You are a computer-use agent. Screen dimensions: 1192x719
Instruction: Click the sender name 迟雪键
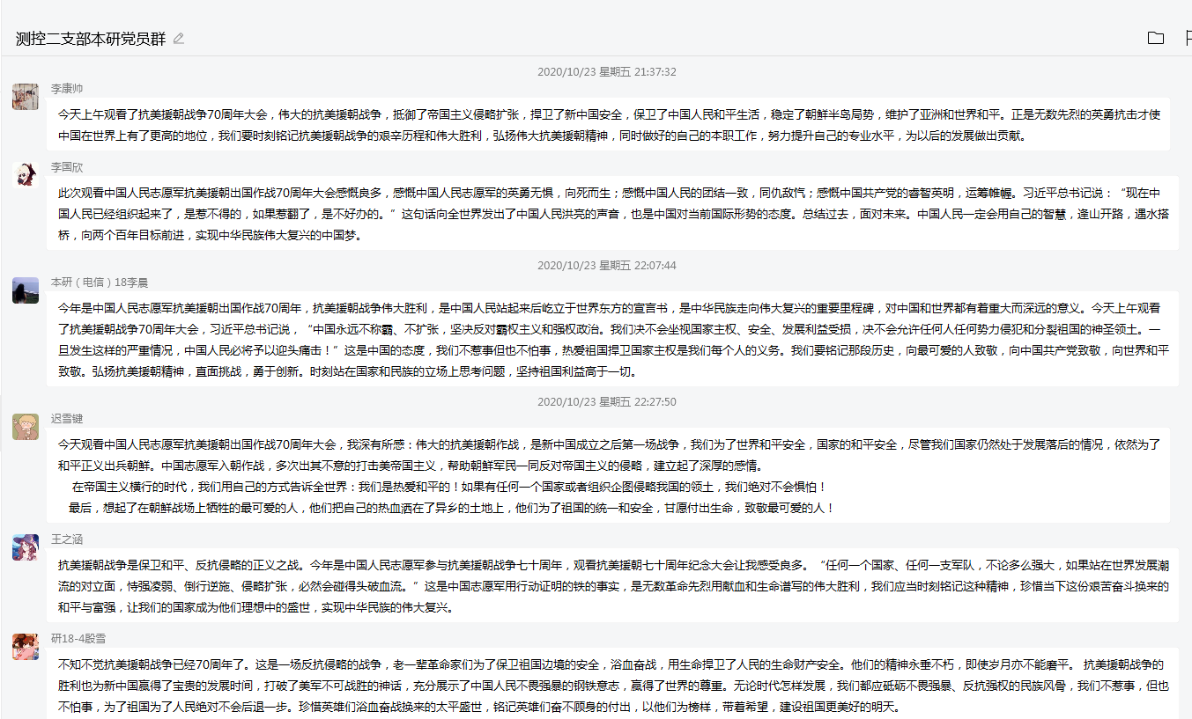(67, 418)
